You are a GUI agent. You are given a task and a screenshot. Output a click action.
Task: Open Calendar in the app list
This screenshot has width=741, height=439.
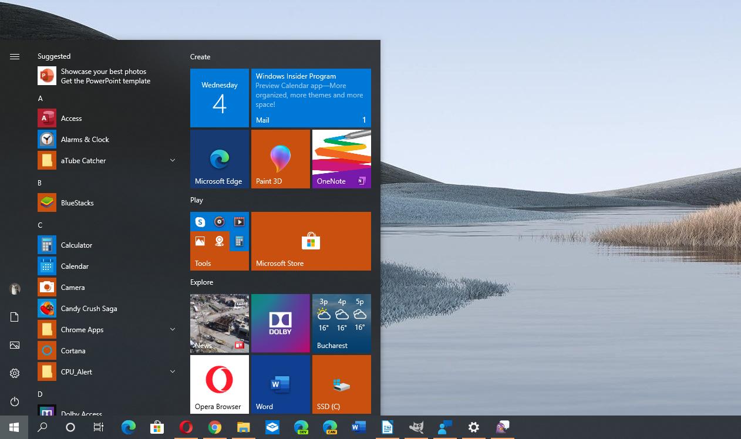tap(106, 266)
